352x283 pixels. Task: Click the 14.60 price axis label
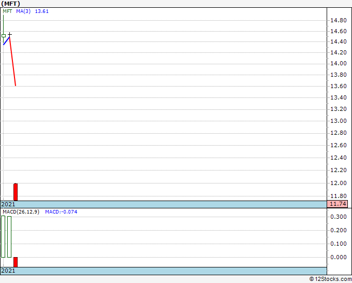tap(339, 31)
